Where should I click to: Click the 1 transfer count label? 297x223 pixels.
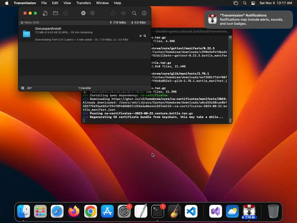(x=85, y=88)
